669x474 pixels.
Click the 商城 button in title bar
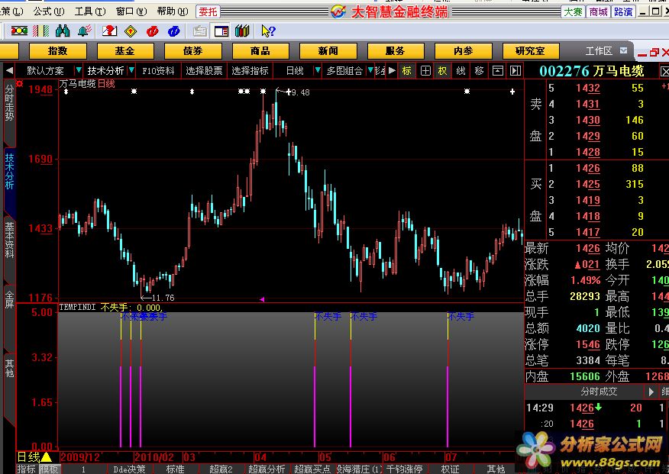pos(598,12)
